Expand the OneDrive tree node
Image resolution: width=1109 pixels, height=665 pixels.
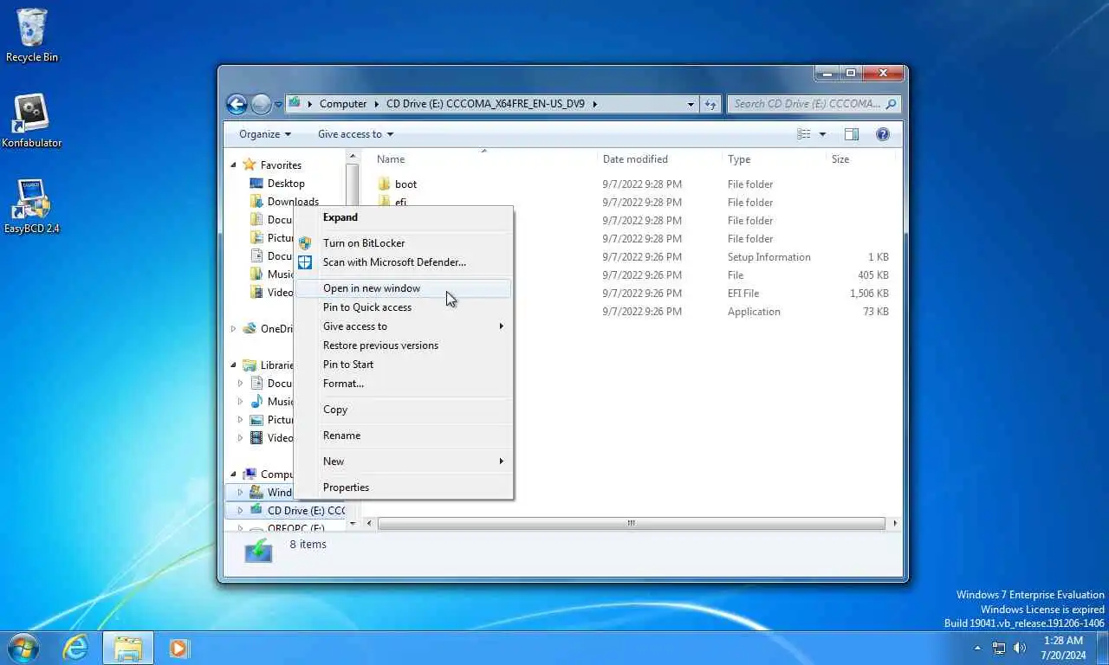pyautogui.click(x=233, y=329)
